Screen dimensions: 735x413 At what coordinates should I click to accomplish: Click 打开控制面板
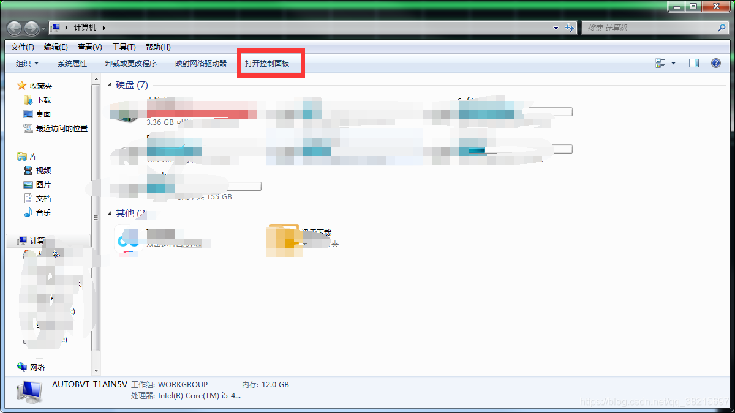tap(267, 63)
